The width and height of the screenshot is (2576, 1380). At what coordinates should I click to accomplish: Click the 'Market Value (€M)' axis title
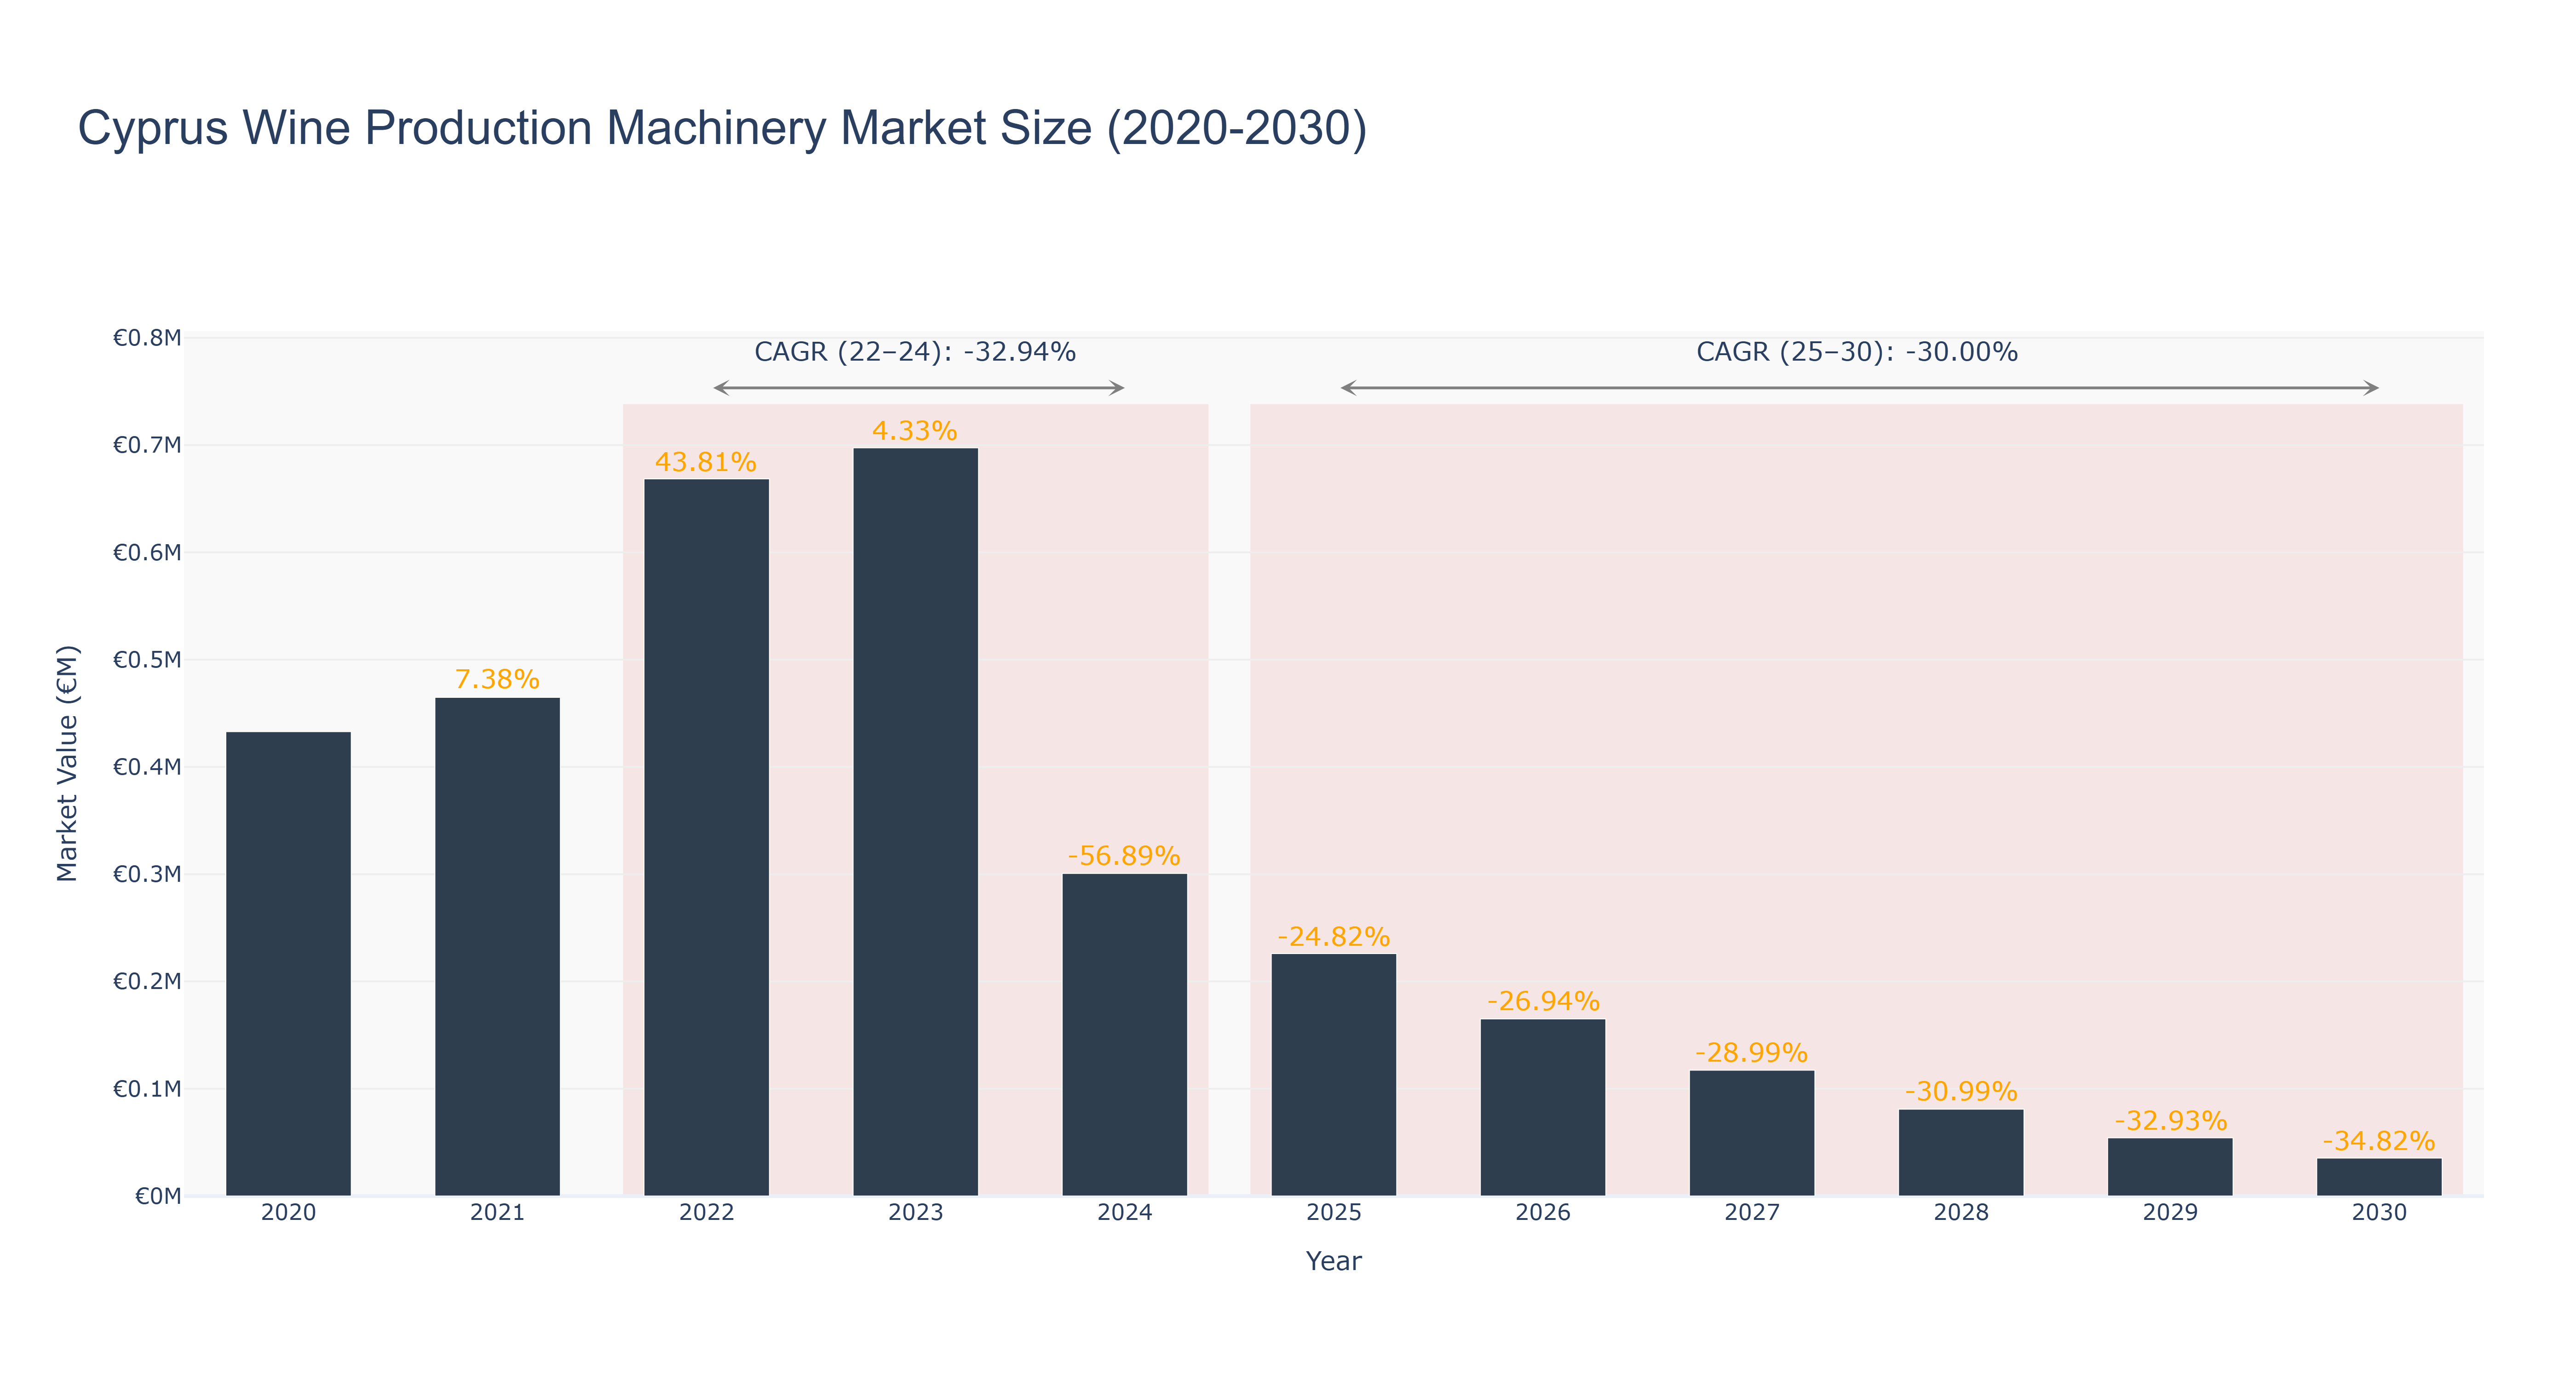67,764
